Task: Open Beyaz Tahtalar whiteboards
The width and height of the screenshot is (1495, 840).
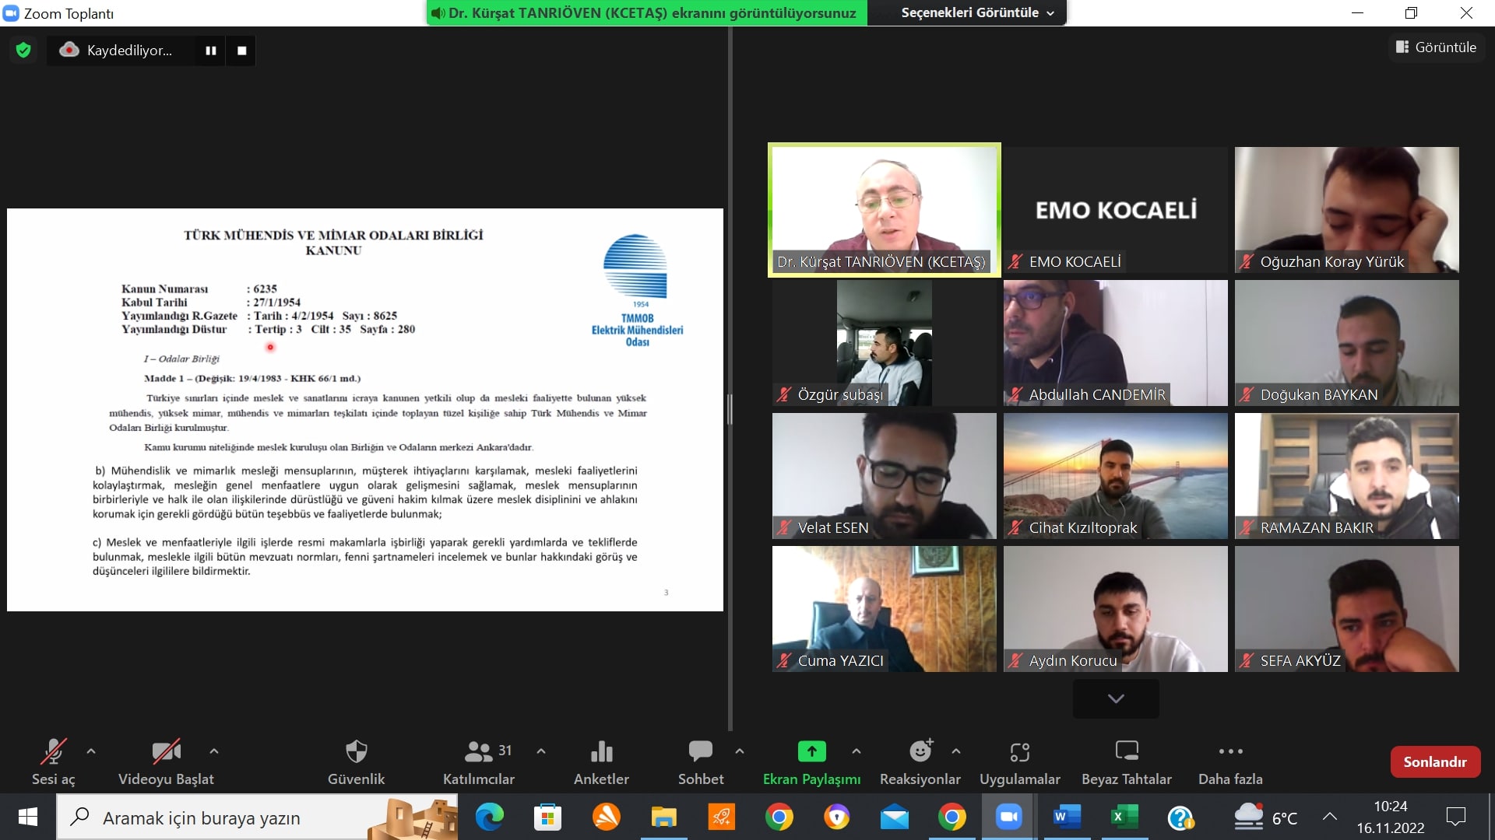Action: (x=1127, y=761)
